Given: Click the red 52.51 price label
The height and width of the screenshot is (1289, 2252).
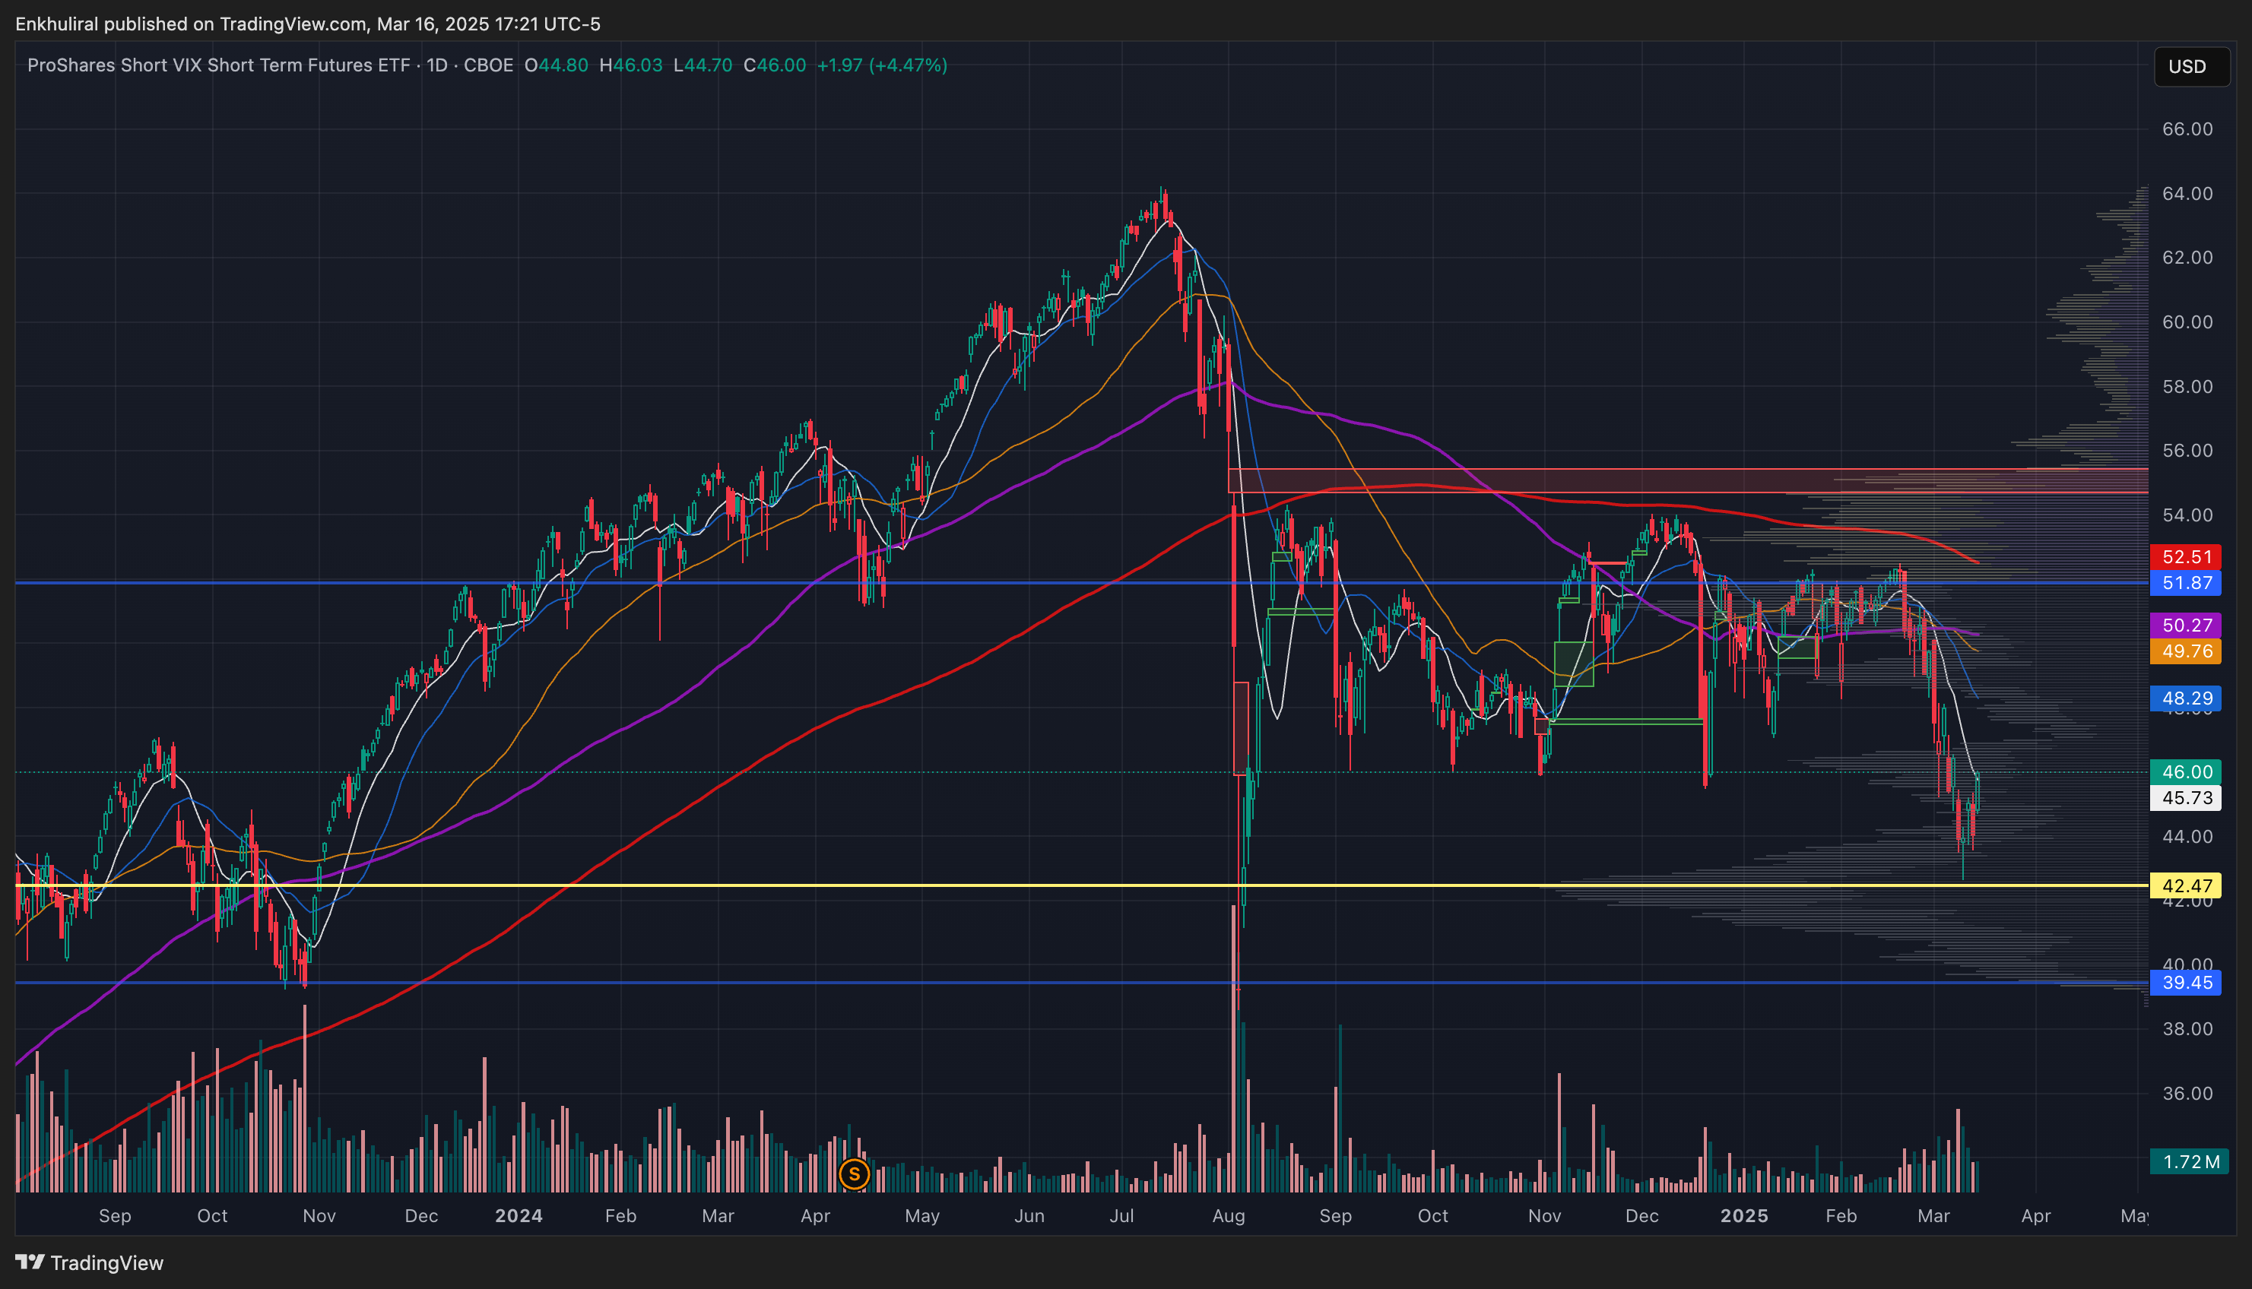Looking at the screenshot, I should point(2186,557).
